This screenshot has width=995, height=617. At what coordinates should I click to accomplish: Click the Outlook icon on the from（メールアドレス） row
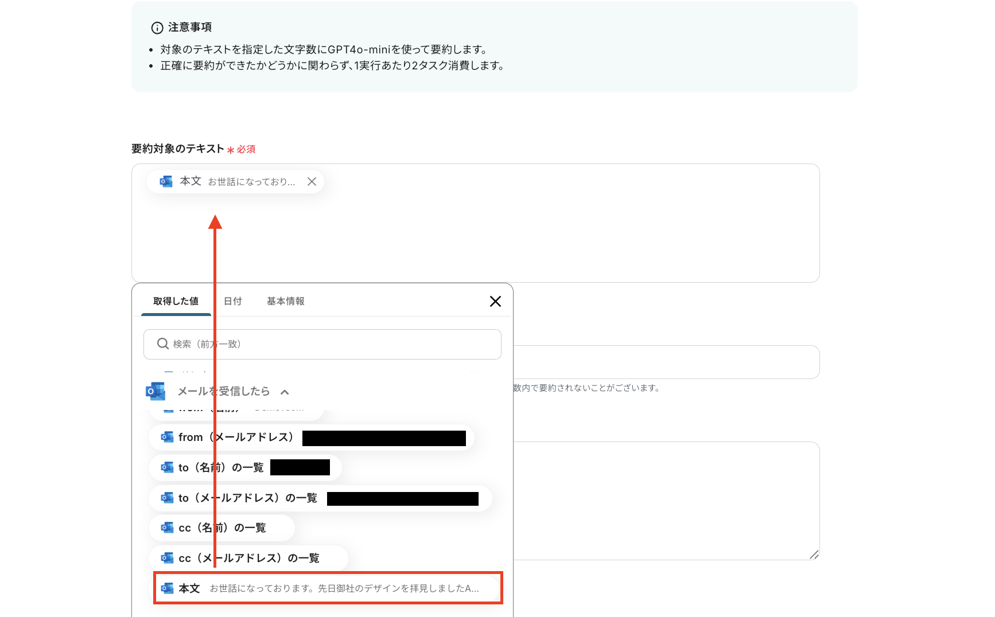tap(167, 438)
